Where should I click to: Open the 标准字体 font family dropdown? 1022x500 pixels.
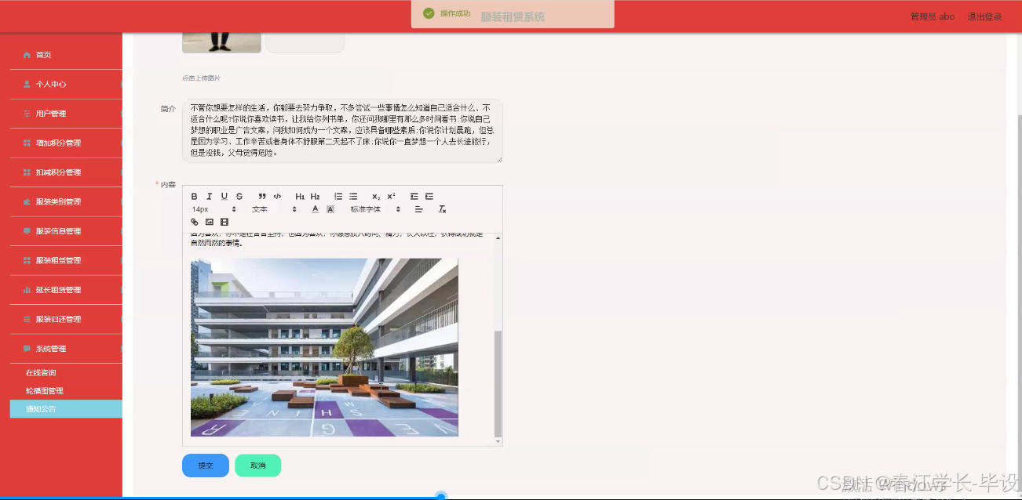coord(375,209)
